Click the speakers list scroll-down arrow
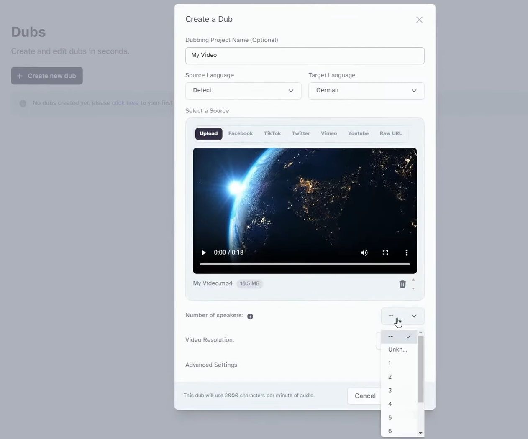528x439 pixels. tap(421, 433)
